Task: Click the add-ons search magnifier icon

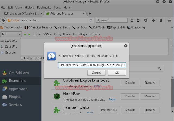Action: pos(160,68)
